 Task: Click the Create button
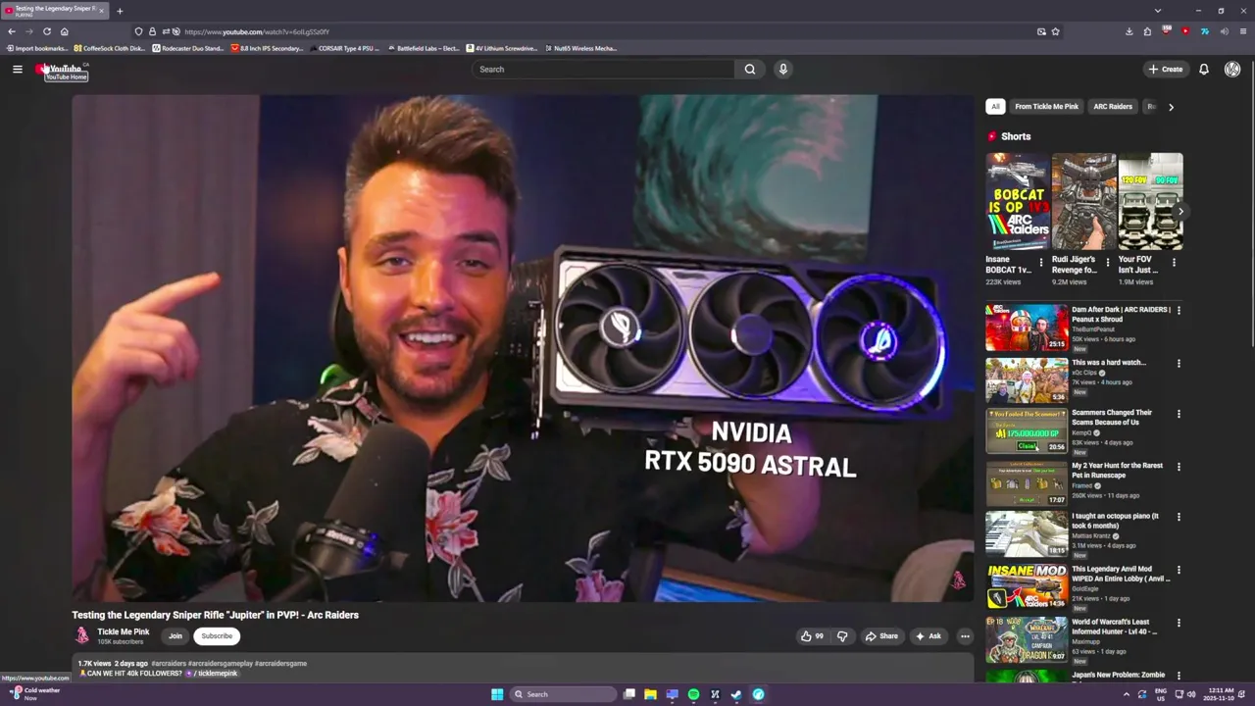point(1166,69)
